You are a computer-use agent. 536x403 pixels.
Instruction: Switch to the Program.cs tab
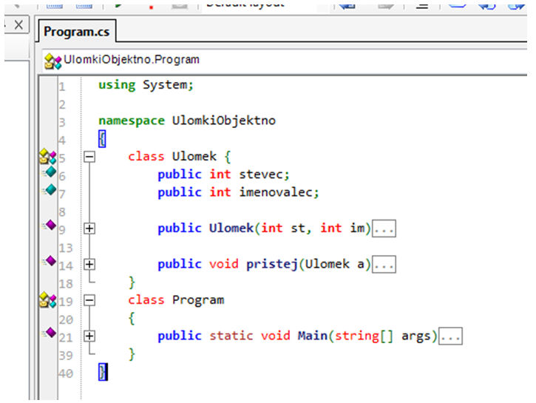pyautogui.click(x=76, y=32)
